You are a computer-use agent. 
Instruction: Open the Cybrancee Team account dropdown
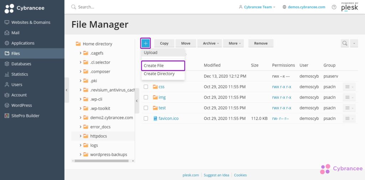coord(257,7)
